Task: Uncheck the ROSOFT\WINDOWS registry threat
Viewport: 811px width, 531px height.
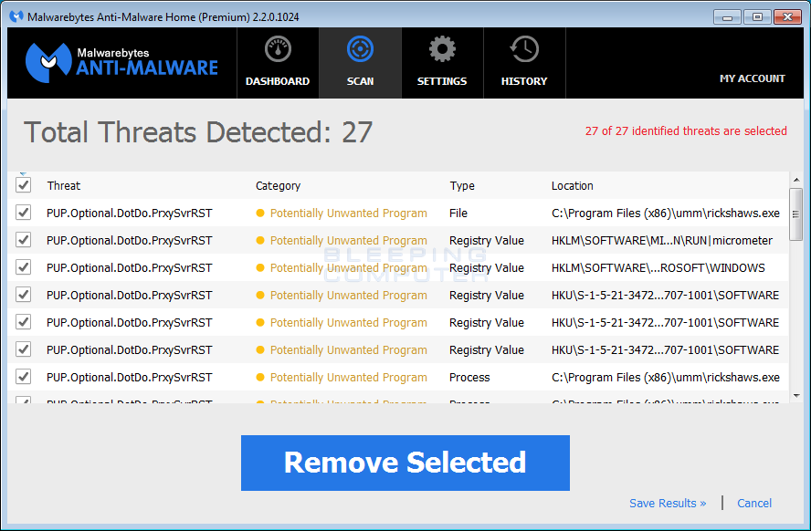Action: [x=23, y=267]
